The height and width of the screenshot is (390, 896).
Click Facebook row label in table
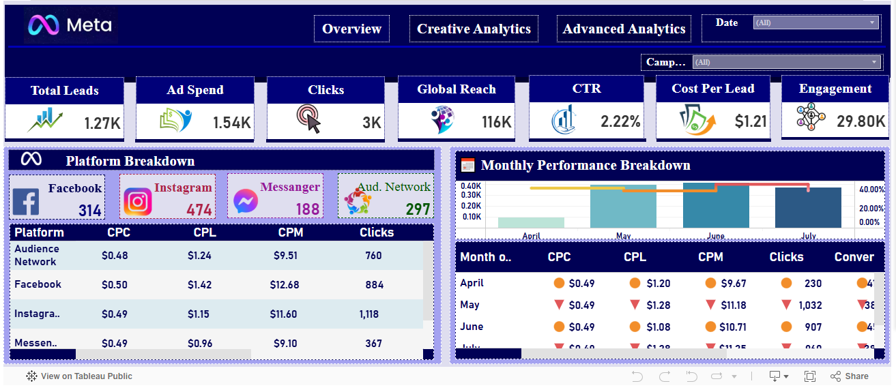[x=38, y=284]
